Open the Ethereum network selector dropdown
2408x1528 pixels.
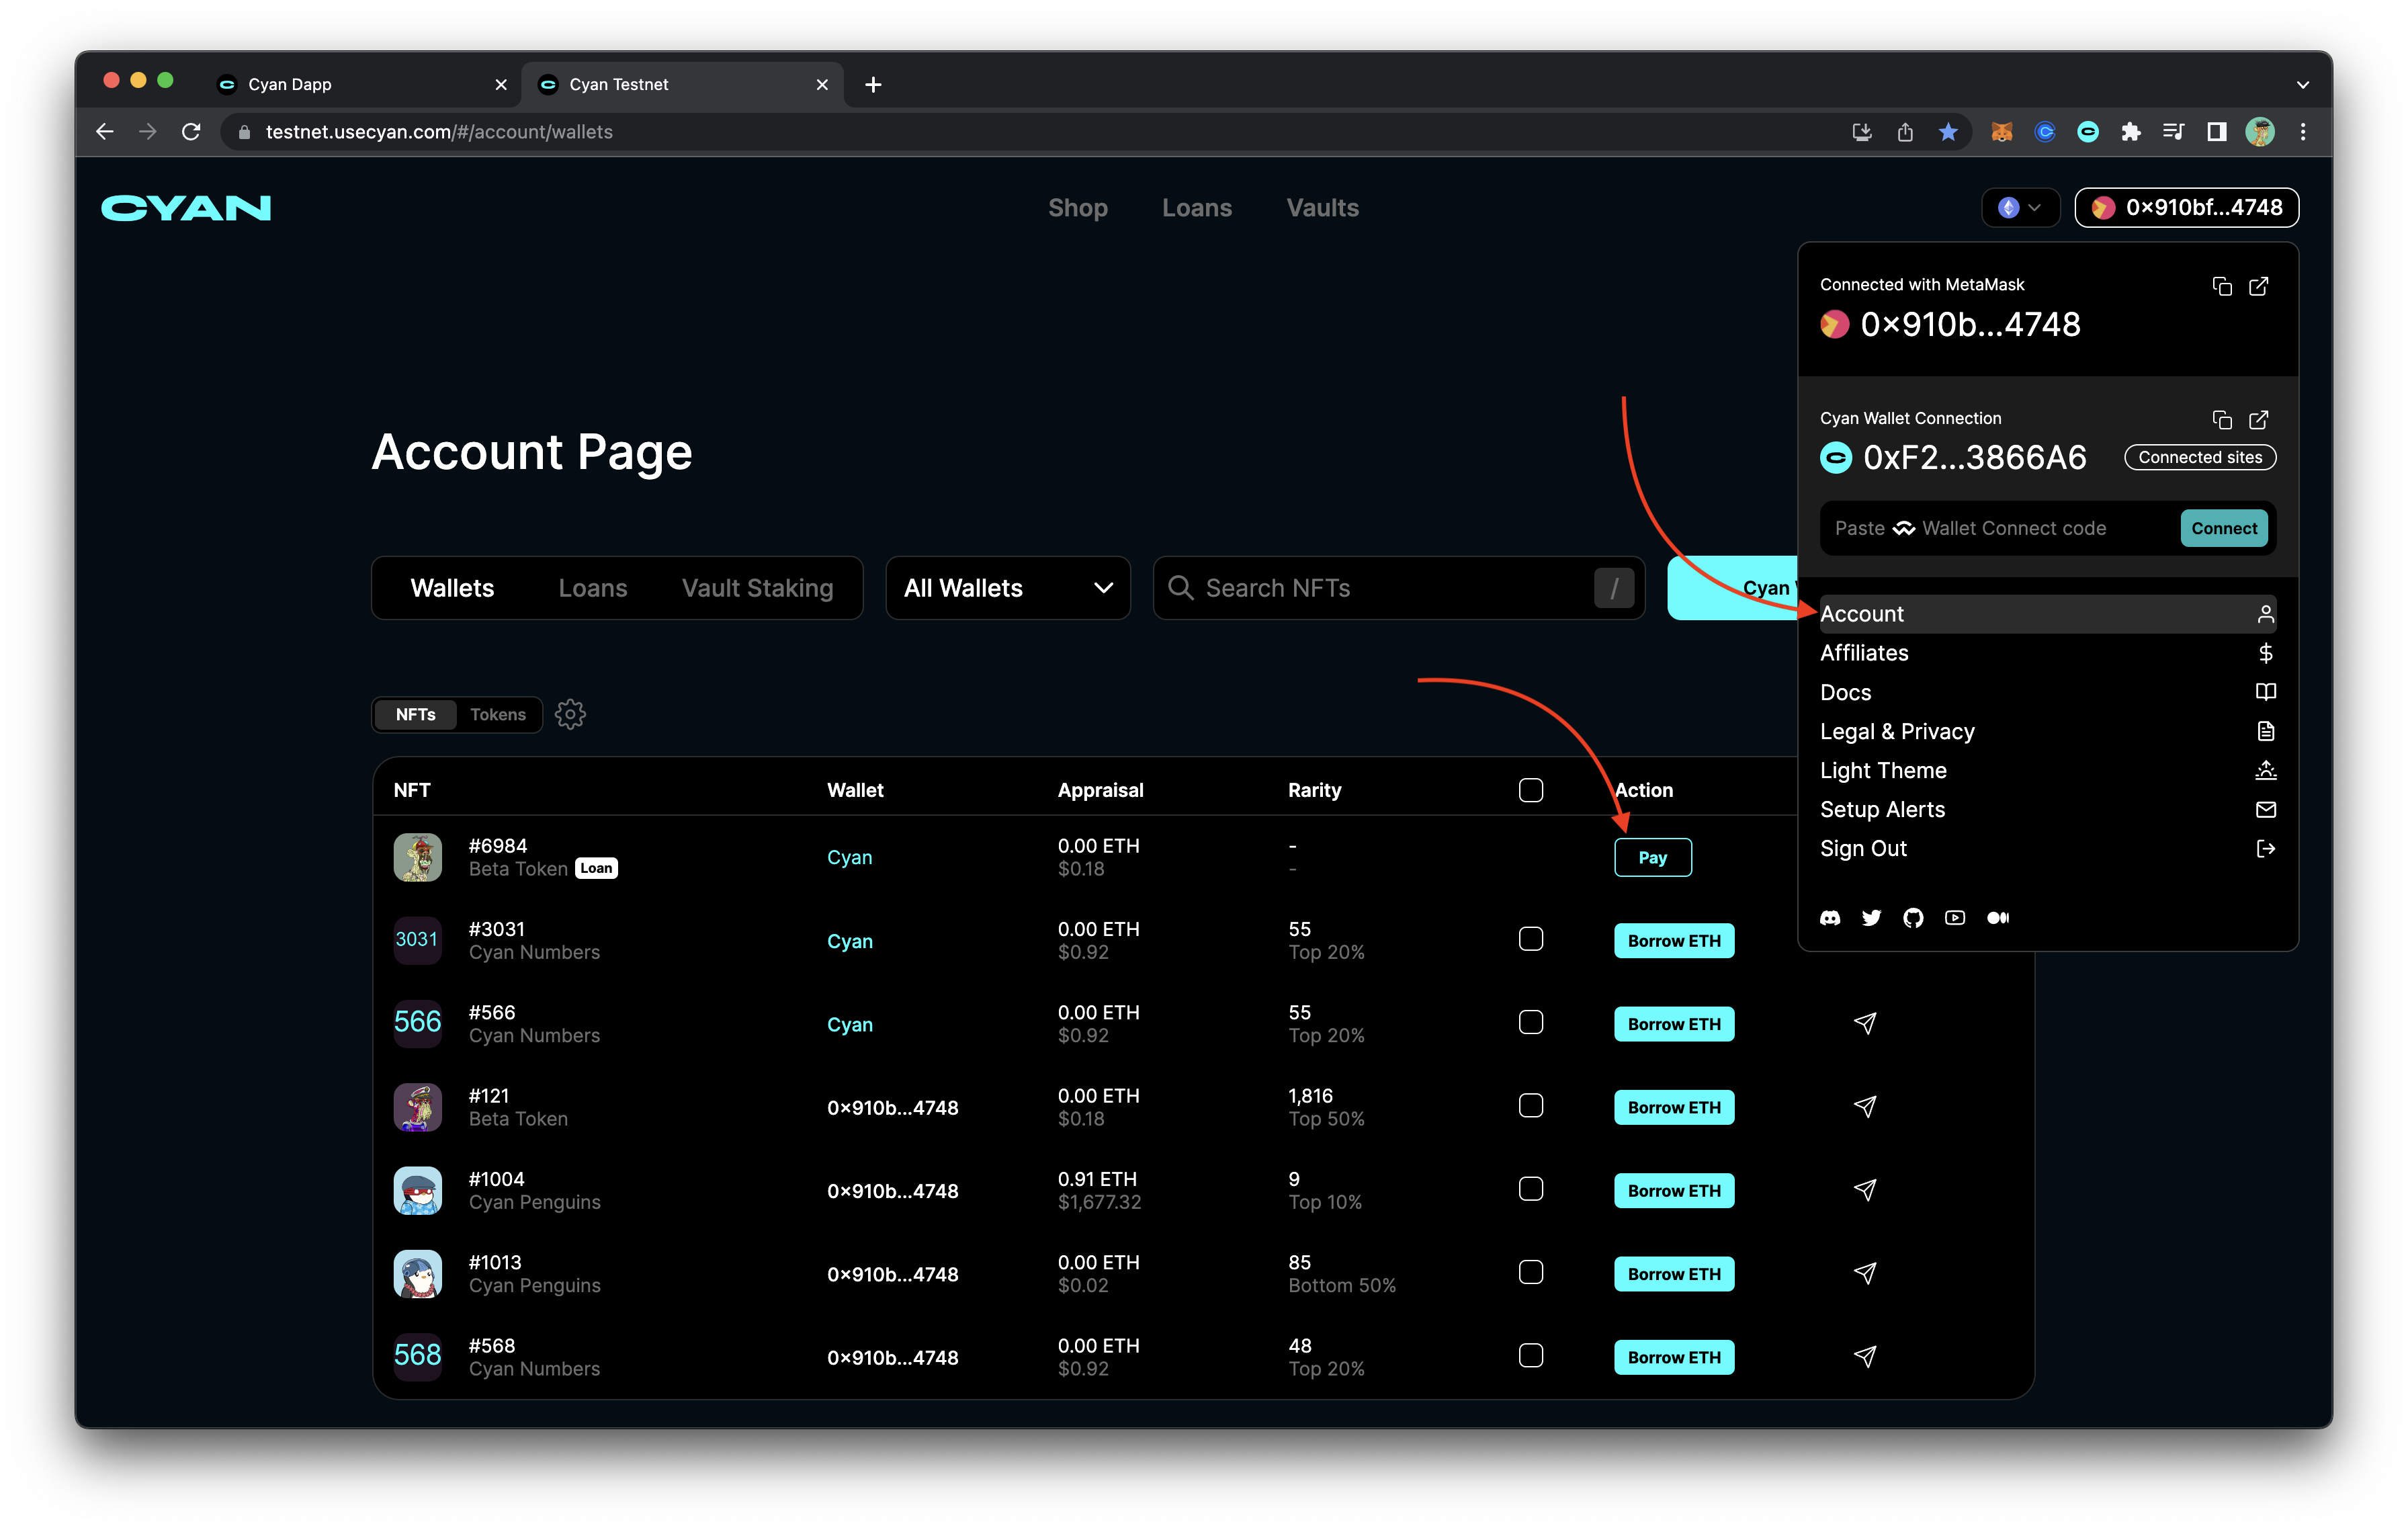pyautogui.click(x=2020, y=208)
